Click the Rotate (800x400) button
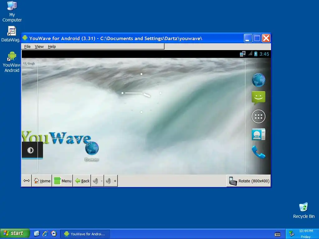Screen dimensions: 319x239 coord(249,181)
